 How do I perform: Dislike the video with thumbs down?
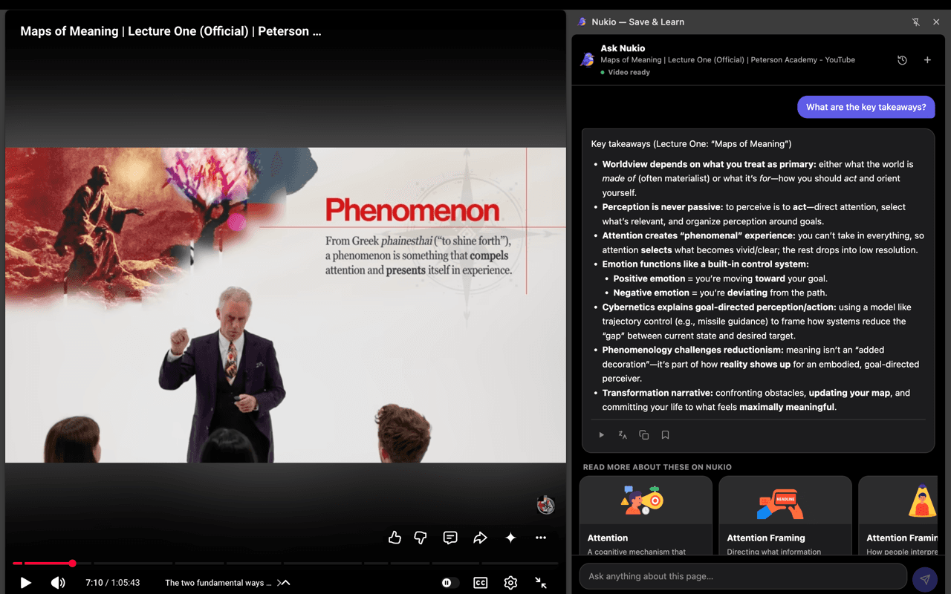[421, 538]
